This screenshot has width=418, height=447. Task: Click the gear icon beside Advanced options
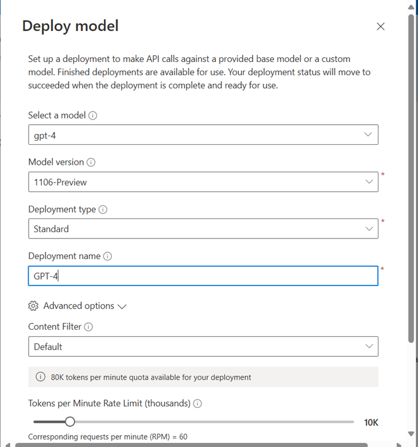(33, 306)
